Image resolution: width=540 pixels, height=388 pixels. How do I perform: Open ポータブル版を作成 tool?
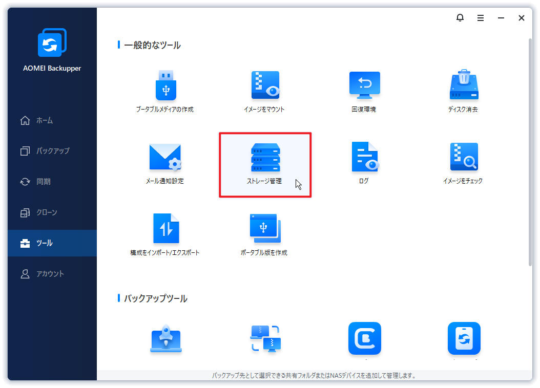pos(264,235)
